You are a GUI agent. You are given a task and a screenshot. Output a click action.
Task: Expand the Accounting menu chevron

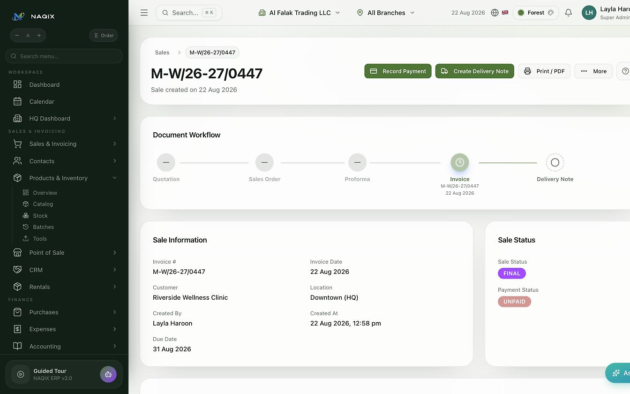click(x=115, y=346)
